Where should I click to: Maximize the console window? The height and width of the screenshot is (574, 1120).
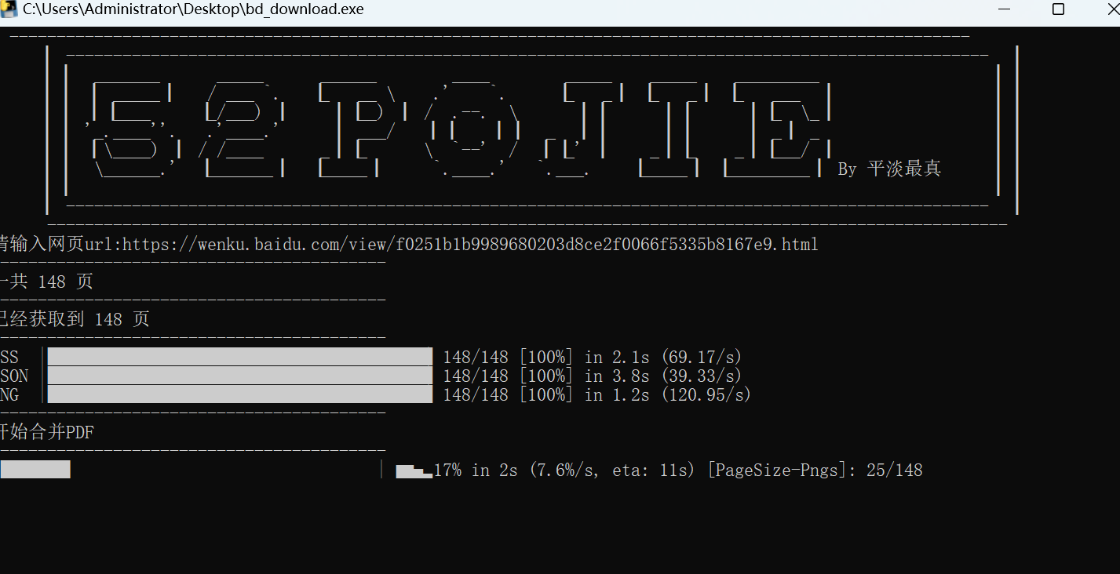click(x=1058, y=9)
